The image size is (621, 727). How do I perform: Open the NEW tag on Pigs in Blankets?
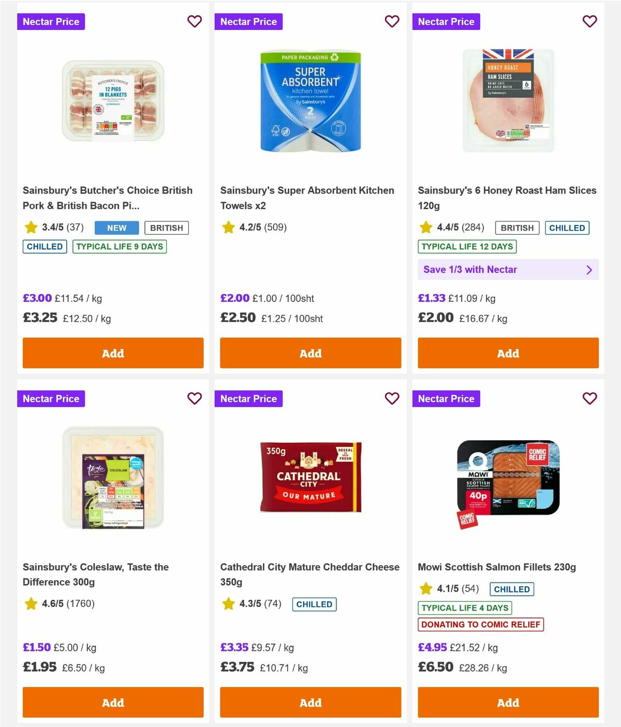coord(116,228)
